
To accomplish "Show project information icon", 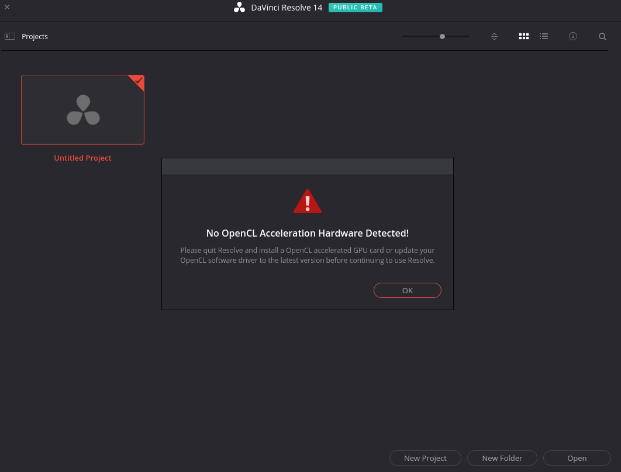I will 572,36.
